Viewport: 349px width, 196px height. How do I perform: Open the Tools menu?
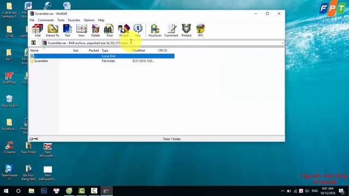tap(61, 20)
